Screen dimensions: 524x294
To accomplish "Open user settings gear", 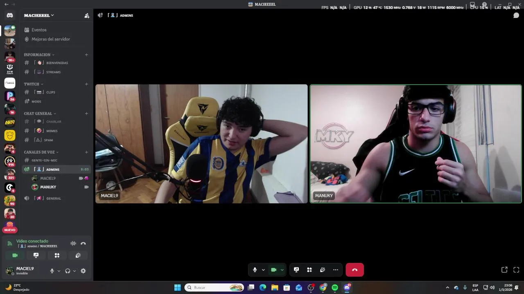I will (83, 271).
